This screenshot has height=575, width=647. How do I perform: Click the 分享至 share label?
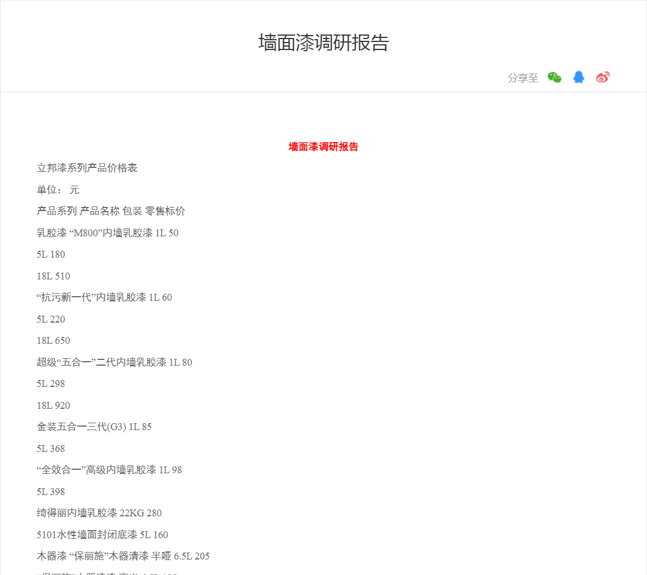pyautogui.click(x=523, y=78)
